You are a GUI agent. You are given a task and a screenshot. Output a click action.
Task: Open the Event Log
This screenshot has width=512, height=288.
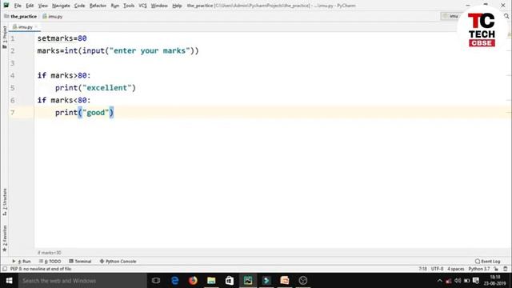point(487,262)
